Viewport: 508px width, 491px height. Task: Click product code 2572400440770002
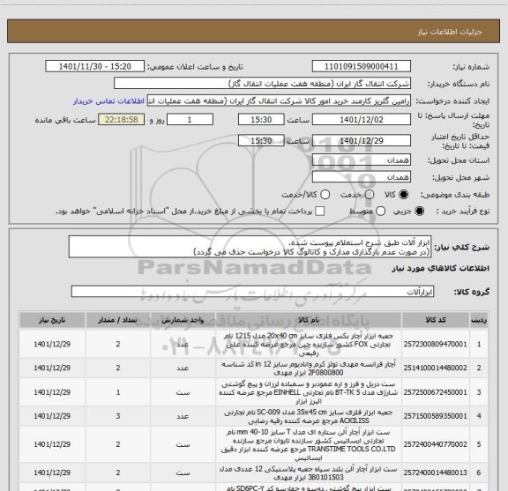click(435, 444)
